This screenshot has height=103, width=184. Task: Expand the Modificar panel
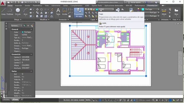coord(45,20)
